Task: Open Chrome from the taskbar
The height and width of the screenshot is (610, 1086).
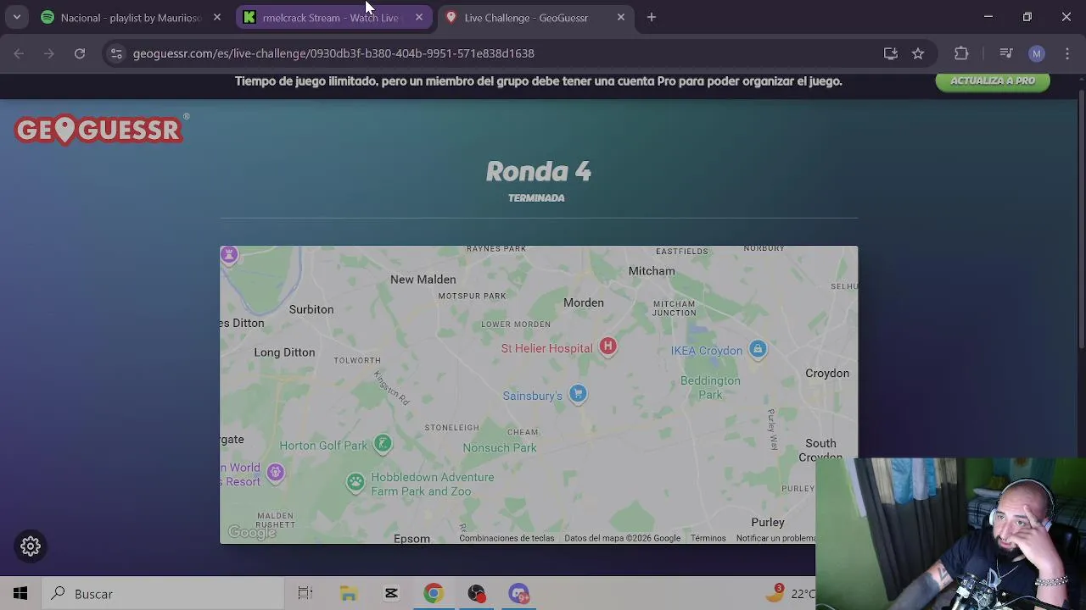Action: pos(434,594)
